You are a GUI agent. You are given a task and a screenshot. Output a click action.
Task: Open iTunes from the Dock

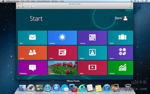coord(107,88)
